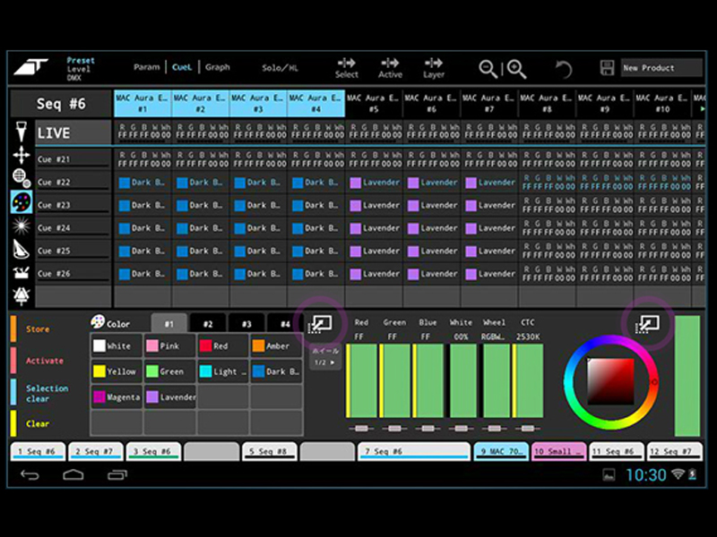Viewport: 717px width, 537px height.
Task: Expand the pop-out icon beside palette page #4
Action: click(320, 323)
